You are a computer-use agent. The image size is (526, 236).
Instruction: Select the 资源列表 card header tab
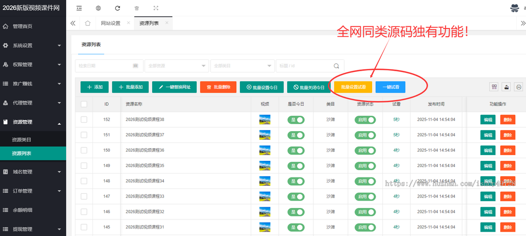click(91, 45)
